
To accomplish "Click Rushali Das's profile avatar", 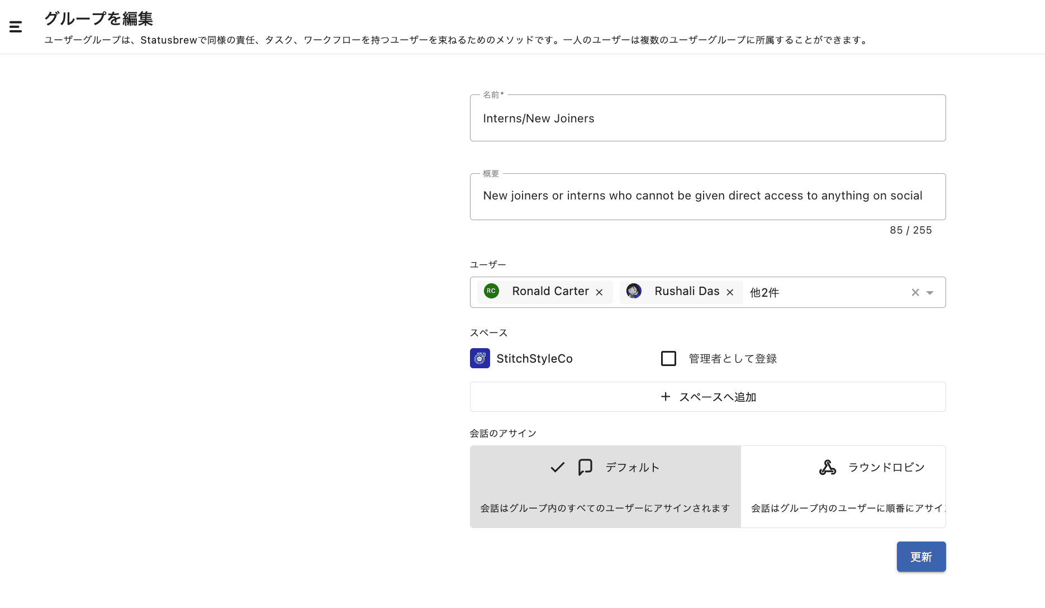I will pos(634,291).
